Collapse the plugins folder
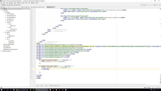This screenshot has height=91, width=161. 4,12
